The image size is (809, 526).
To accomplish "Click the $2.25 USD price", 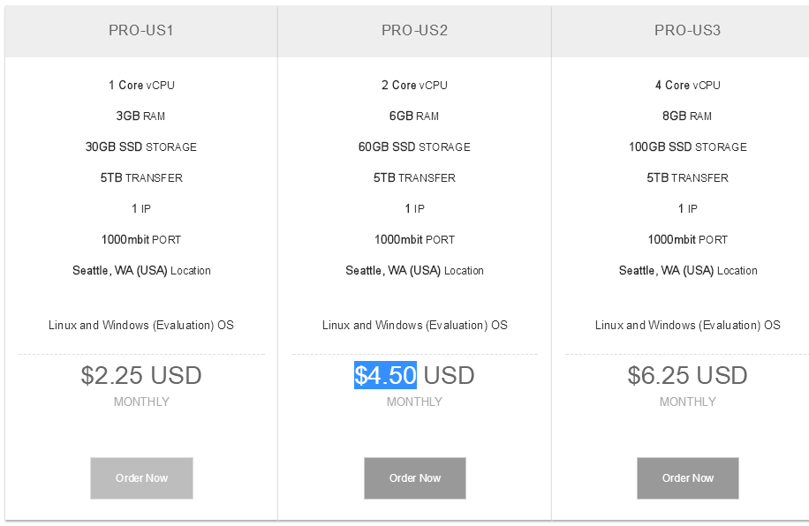I will pyautogui.click(x=141, y=375).
